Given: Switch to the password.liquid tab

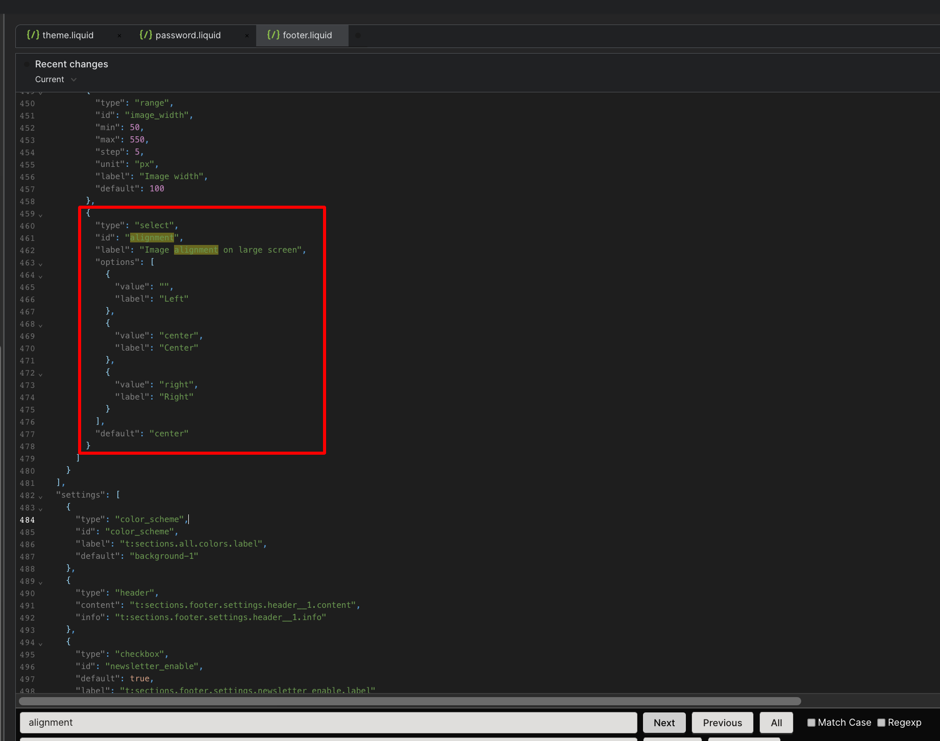Looking at the screenshot, I should pos(188,35).
